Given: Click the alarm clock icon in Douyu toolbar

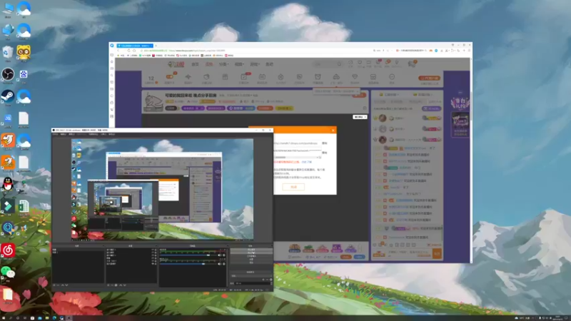Looking at the screenshot, I should pyautogui.click(x=318, y=77).
